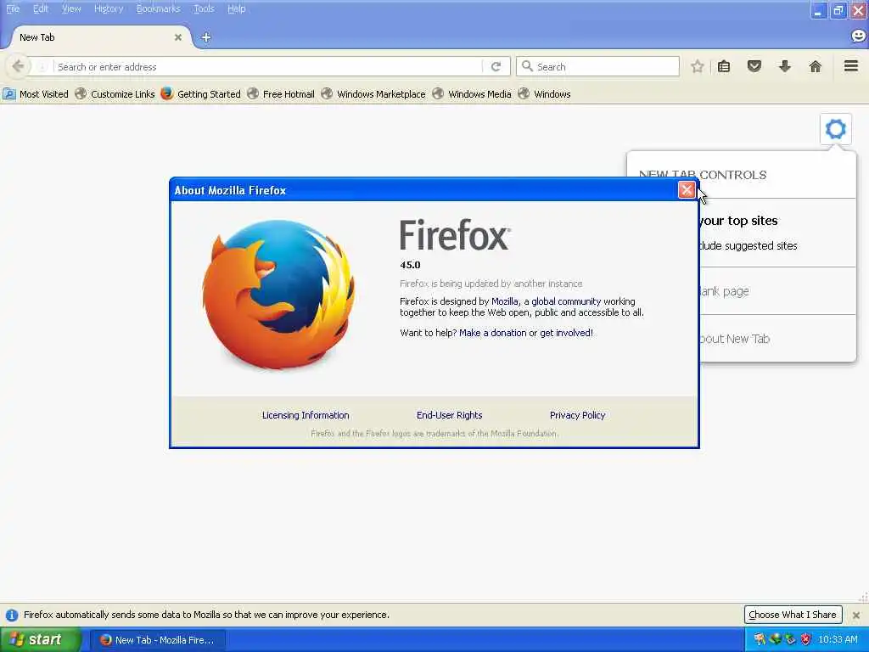The height and width of the screenshot is (652, 869).
Task: Click Make a donation link
Action: pos(493,333)
